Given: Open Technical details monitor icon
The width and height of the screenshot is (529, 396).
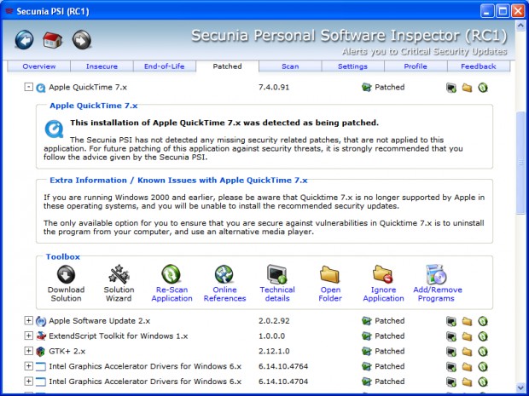Looking at the screenshot, I should click(277, 274).
